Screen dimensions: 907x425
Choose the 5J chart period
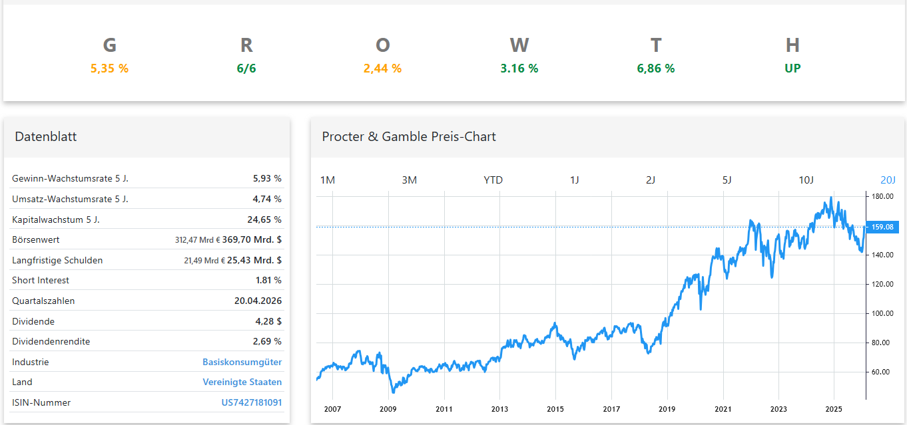[x=727, y=180]
